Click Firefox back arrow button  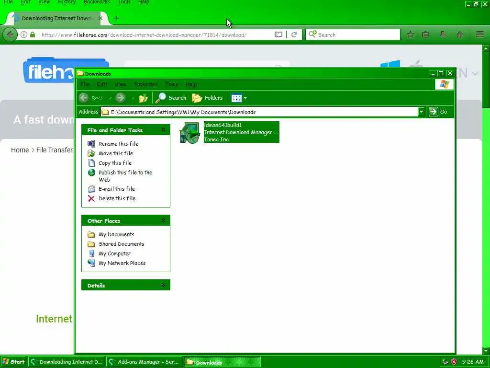(10, 34)
